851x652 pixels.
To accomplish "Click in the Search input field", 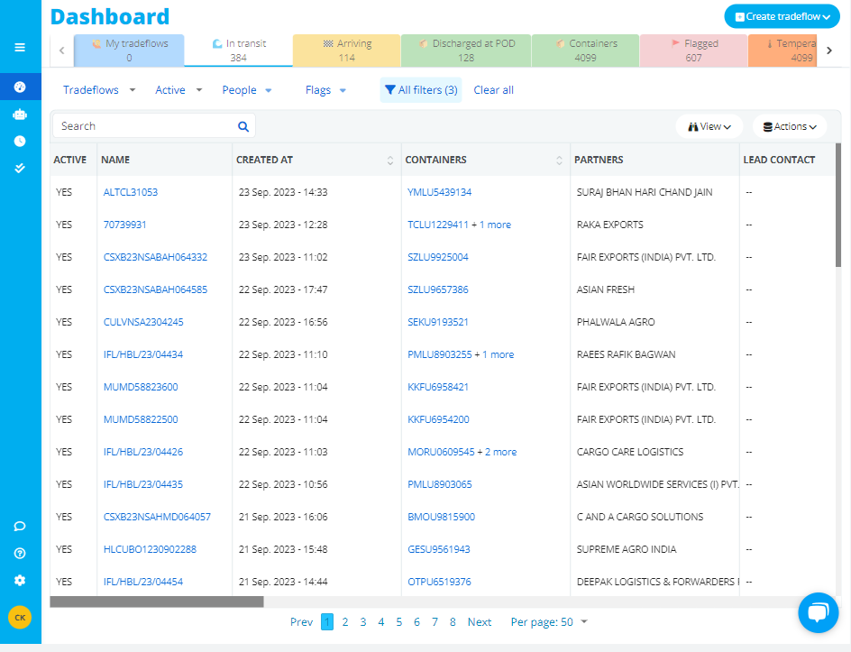I will [144, 126].
